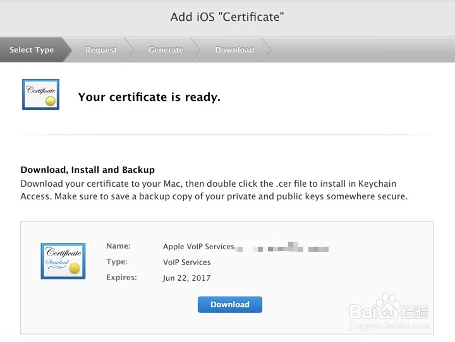Click the Add iOS "Certificate" page title

tap(227, 17)
